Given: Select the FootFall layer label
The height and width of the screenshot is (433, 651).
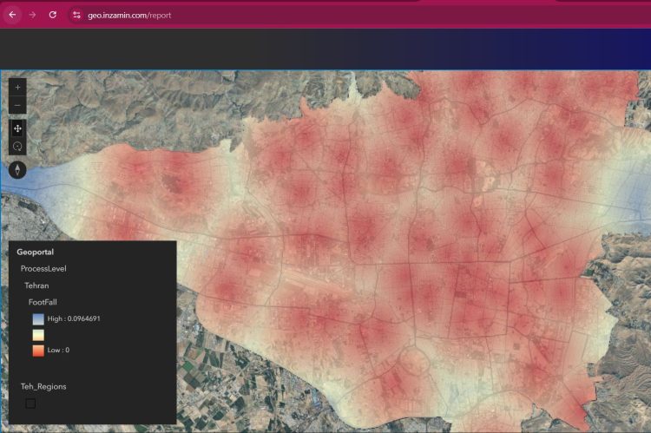Looking at the screenshot, I should (43, 302).
